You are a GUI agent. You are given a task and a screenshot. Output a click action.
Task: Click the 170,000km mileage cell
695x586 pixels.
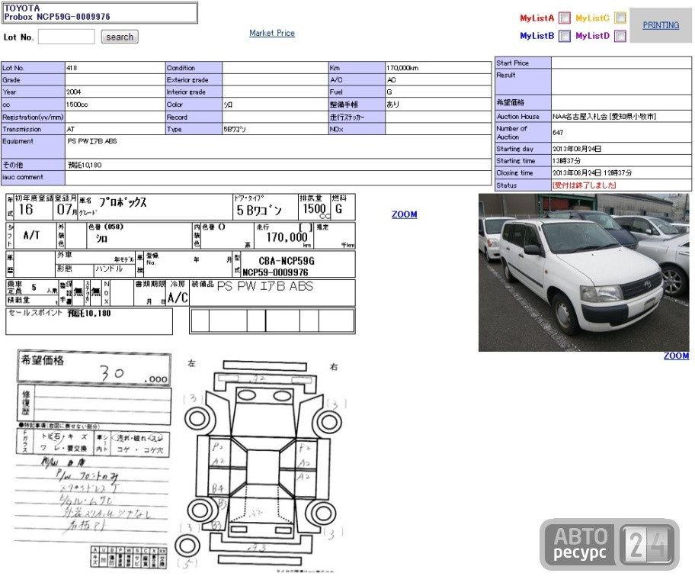pos(438,68)
